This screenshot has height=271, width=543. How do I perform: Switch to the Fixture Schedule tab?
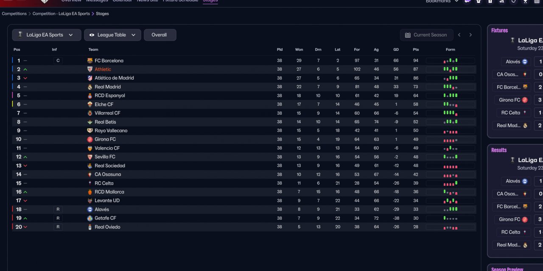coord(180,1)
